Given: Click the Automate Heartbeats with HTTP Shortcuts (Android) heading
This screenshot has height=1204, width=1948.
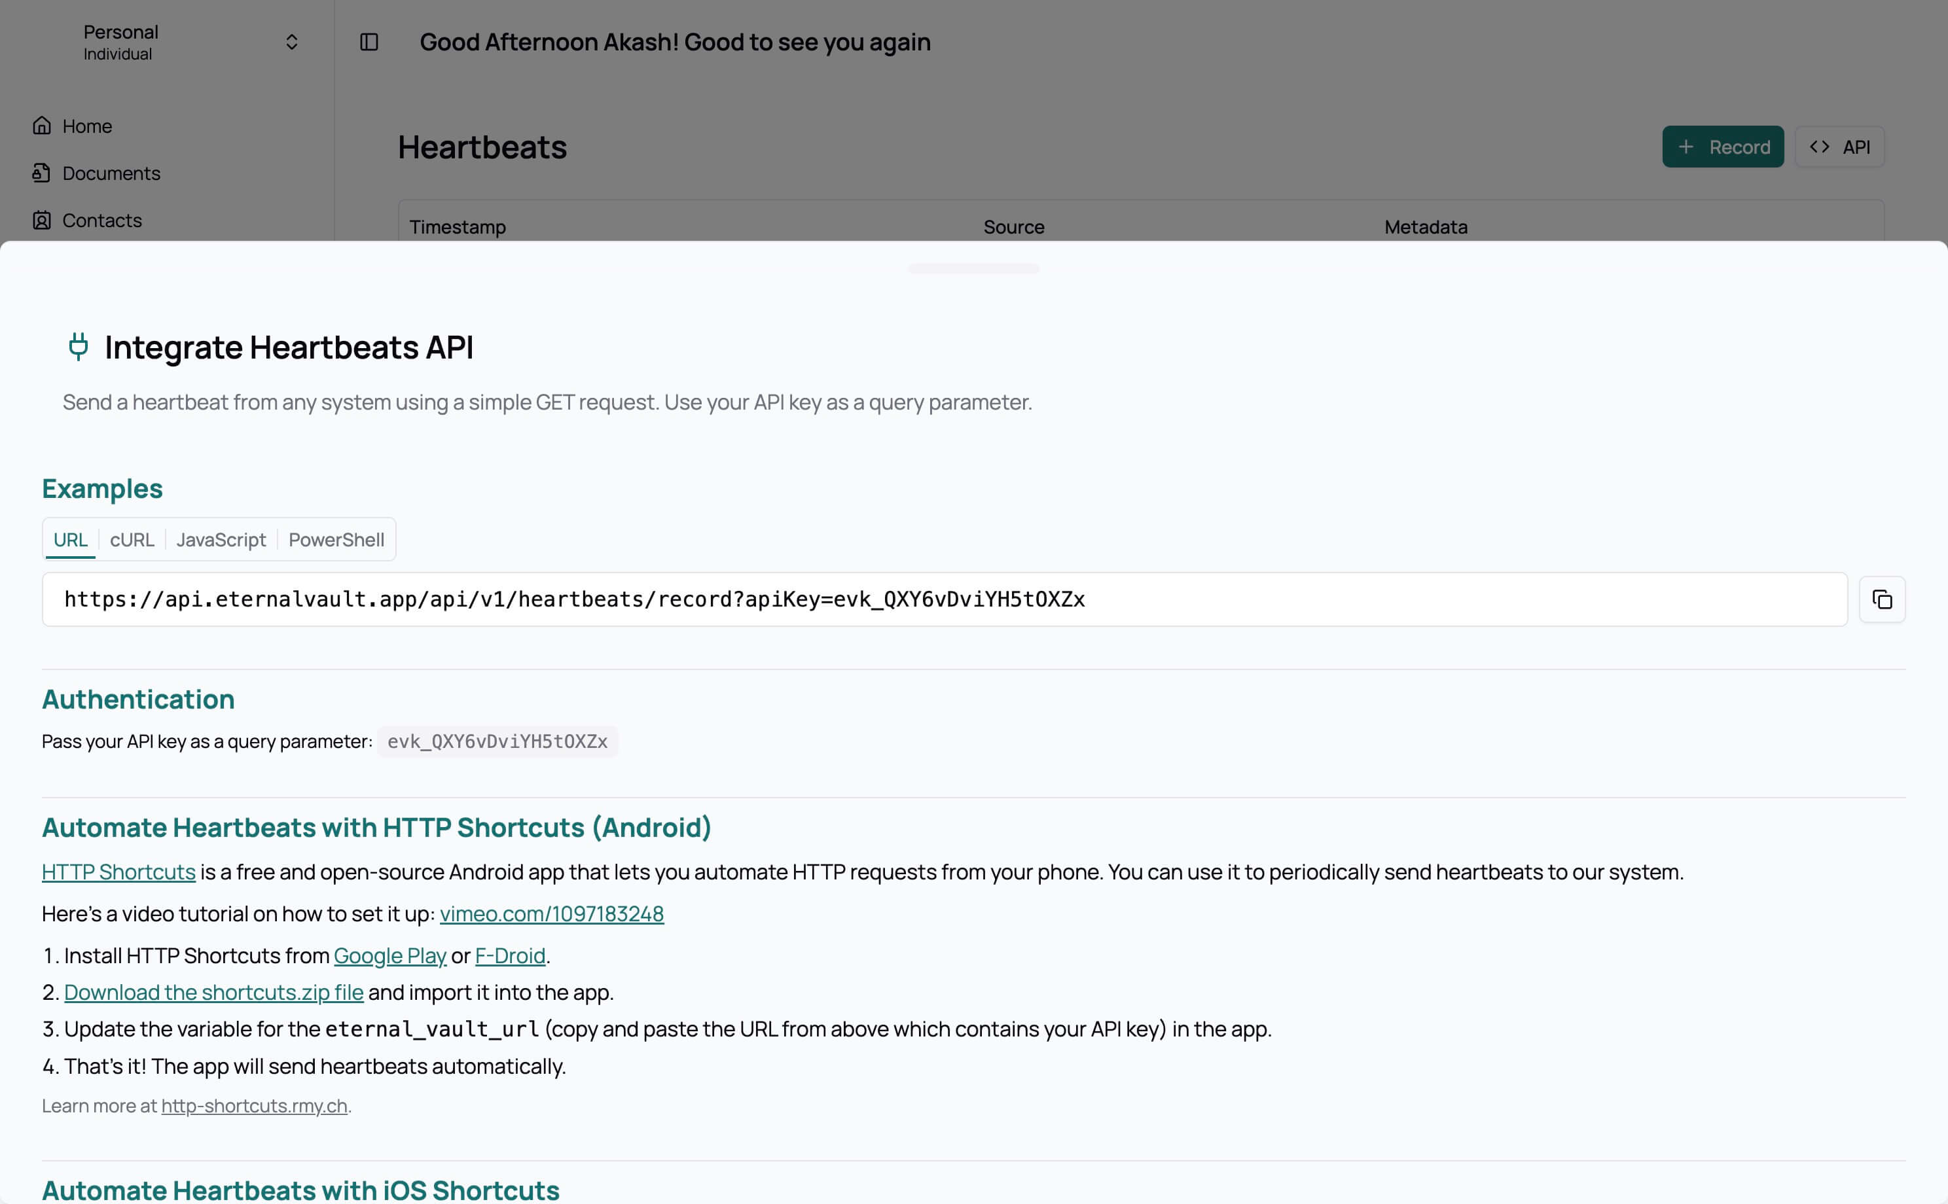Looking at the screenshot, I should coord(376,827).
